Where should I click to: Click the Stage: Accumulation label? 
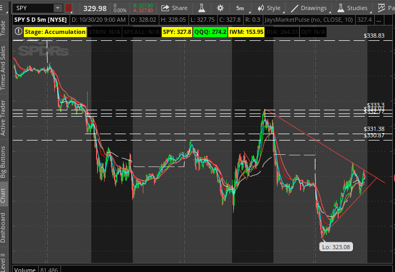pos(55,32)
